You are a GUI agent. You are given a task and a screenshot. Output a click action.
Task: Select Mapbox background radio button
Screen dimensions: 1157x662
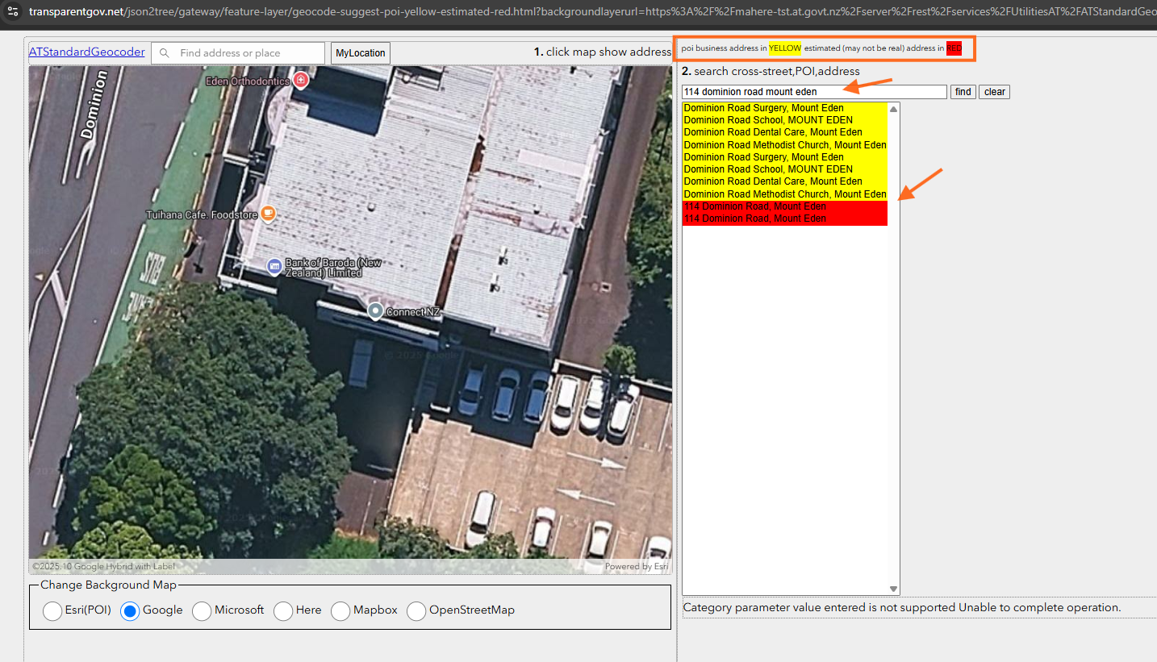pos(340,611)
